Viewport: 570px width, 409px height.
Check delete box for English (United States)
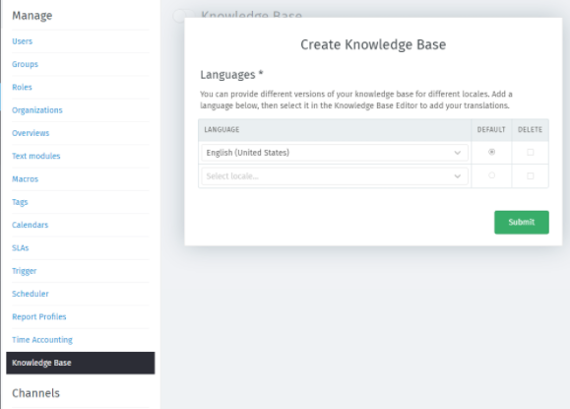click(x=531, y=153)
